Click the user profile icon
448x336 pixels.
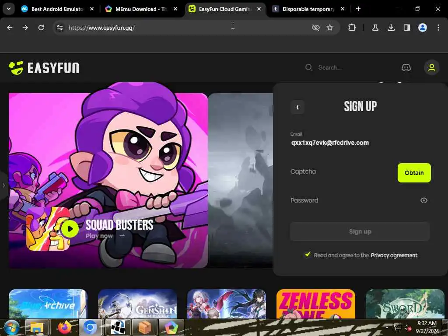[431, 67]
